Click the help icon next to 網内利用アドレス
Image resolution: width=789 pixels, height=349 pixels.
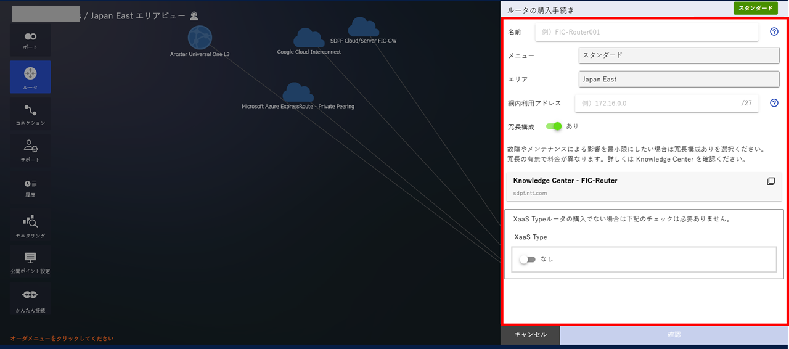pos(774,103)
